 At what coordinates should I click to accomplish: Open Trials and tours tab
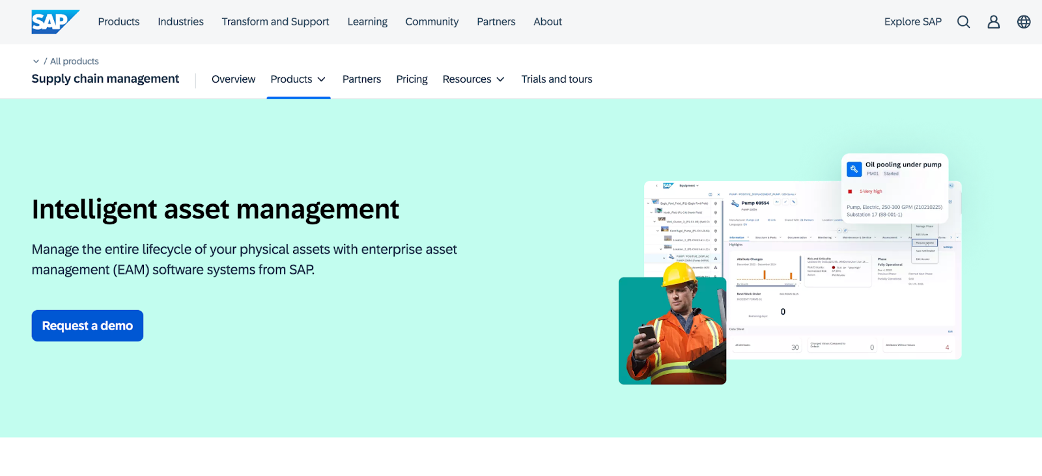click(557, 79)
